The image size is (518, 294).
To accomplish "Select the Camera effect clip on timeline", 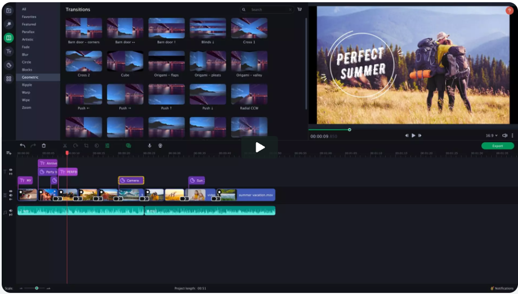I will [x=131, y=180].
